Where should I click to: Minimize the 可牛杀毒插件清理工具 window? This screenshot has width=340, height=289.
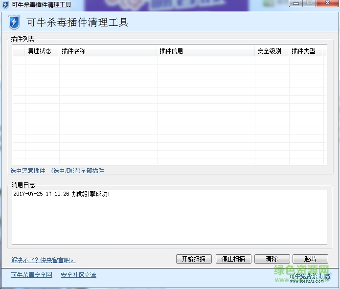point(296,3)
